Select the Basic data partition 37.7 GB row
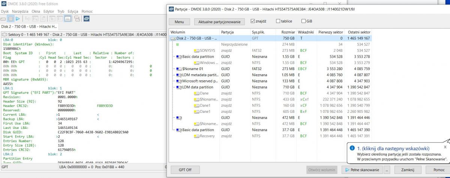 click(271, 130)
